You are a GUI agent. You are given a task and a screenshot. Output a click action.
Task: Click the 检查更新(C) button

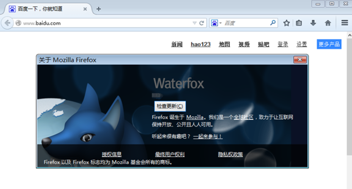click(170, 106)
